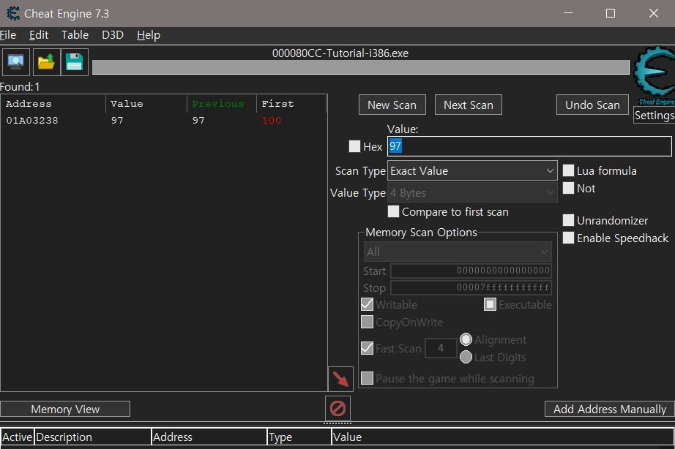675x449 pixels.
Task: Click the First column header
Action: coord(291,104)
